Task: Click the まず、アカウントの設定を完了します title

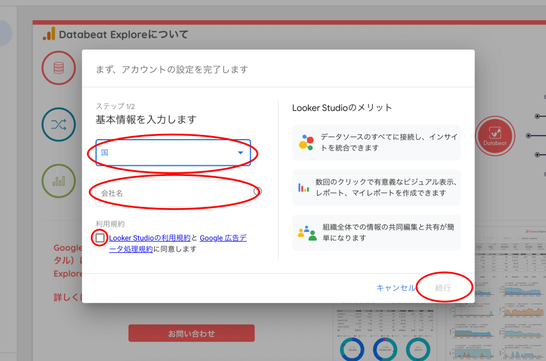Action: (172, 69)
